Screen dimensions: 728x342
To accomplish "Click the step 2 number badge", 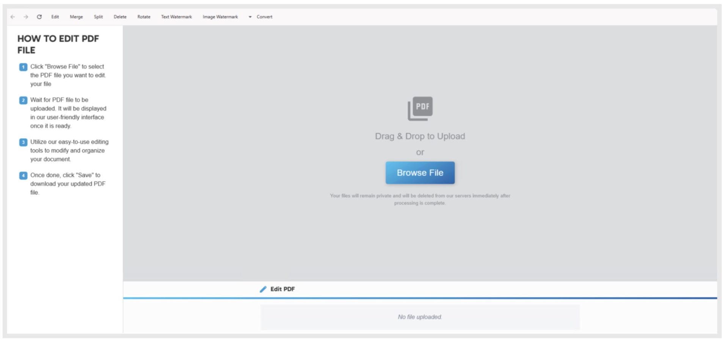I will click(x=23, y=100).
